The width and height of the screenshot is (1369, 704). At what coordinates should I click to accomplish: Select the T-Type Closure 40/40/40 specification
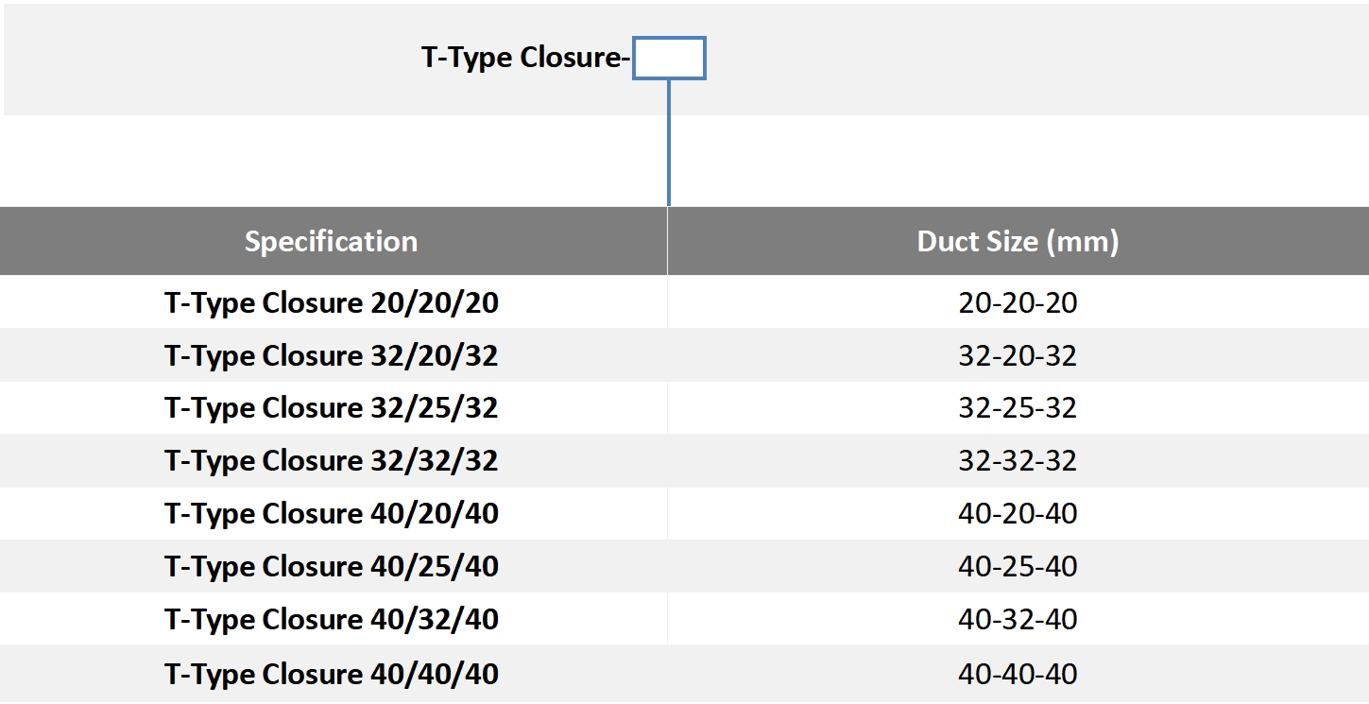[331, 675]
